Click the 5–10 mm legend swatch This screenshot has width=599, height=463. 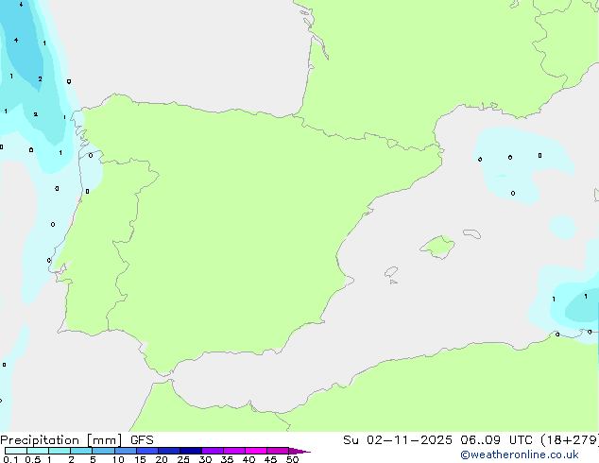(x=104, y=451)
